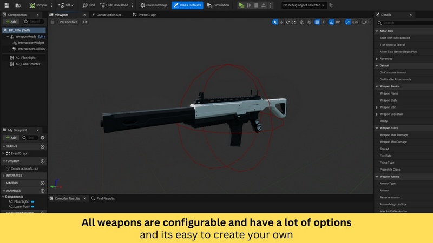Open My Blueprint settings gear

42,138
